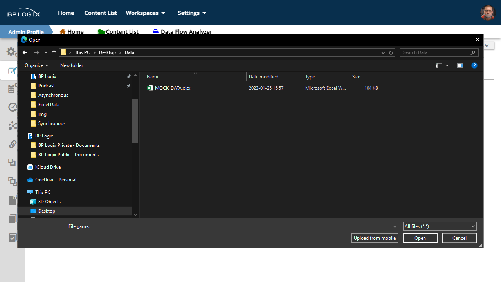Click the Back arrow in Open dialog
Screen dimensions: 501x282
25,52
